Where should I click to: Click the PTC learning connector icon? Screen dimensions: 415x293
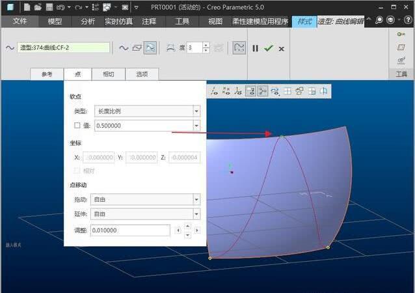[x=391, y=20]
